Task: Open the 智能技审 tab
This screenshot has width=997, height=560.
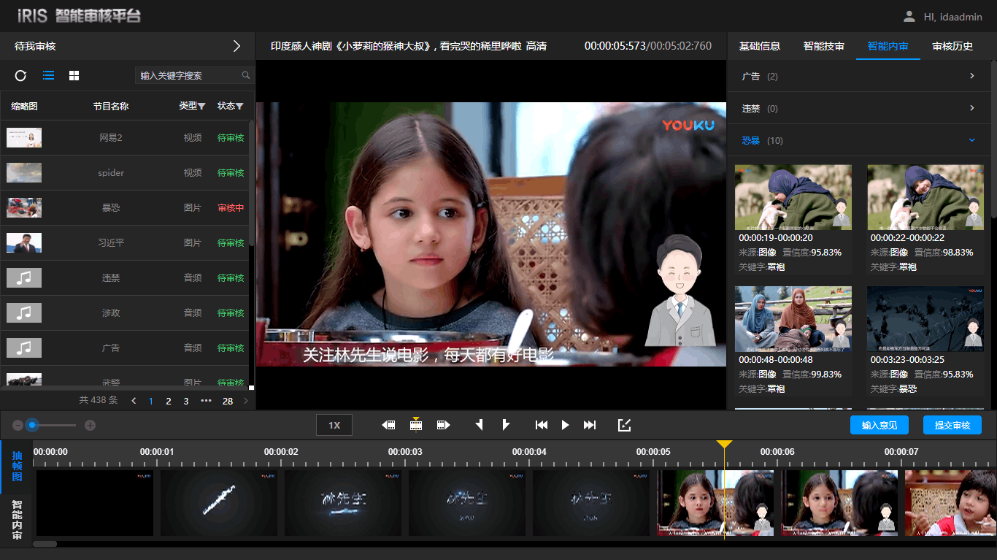Action: pos(824,46)
